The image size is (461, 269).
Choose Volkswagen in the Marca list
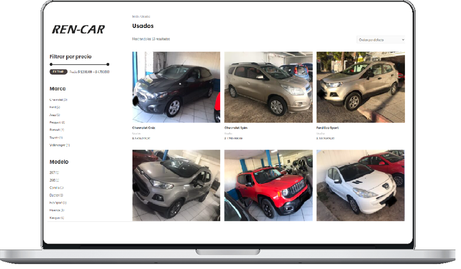tap(58, 145)
